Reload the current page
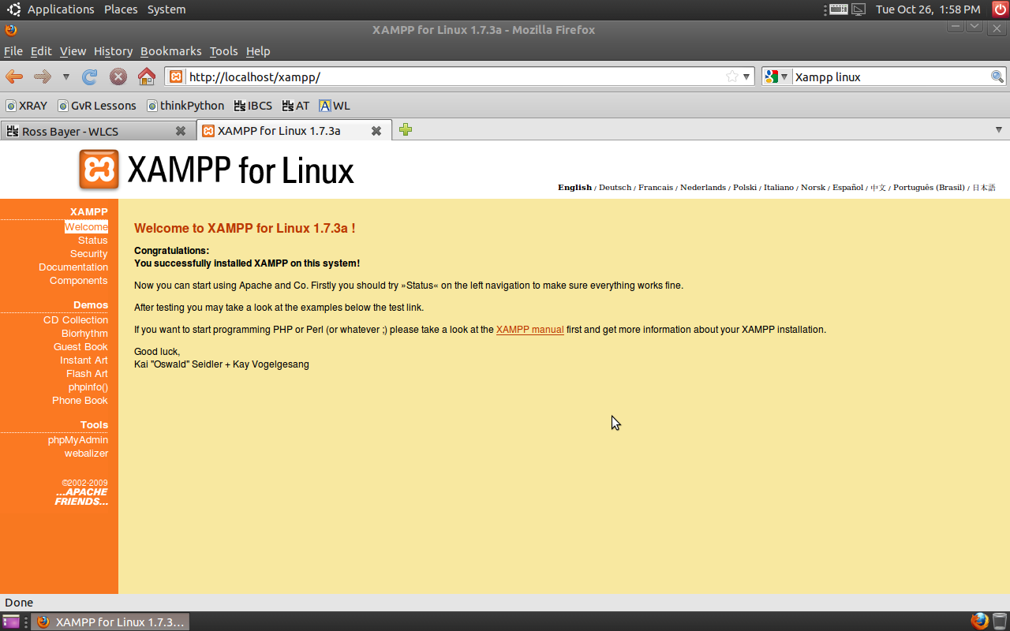Image resolution: width=1010 pixels, height=631 pixels. click(90, 77)
